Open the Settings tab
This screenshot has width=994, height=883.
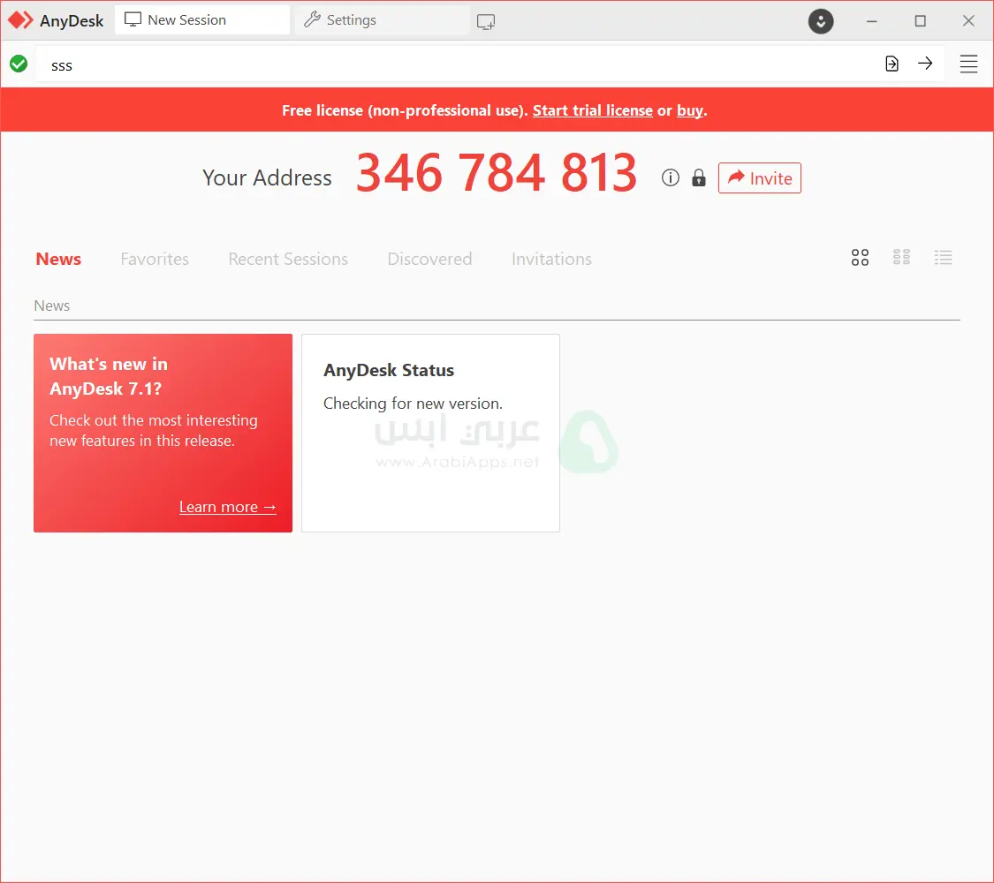click(381, 20)
